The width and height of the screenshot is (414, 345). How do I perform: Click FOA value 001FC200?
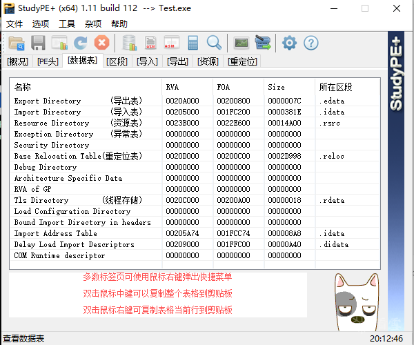coord(233,112)
